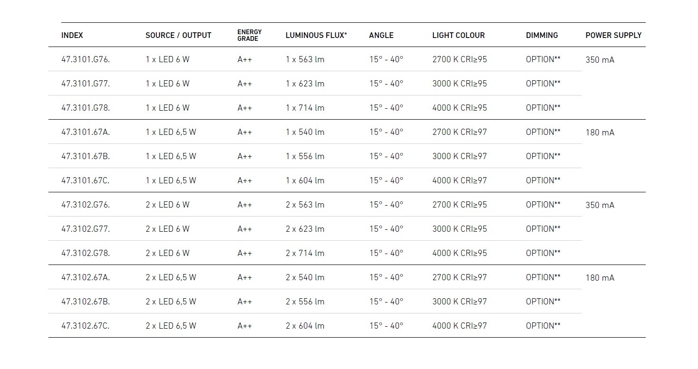The width and height of the screenshot is (698, 369).
Task: Click the 2 x 556 lm flux value
Action: point(305,302)
